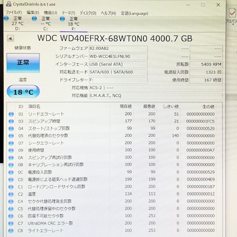Click the rotation rate value 5400 RPM
Screen dimensions: 237x237
coord(206,64)
